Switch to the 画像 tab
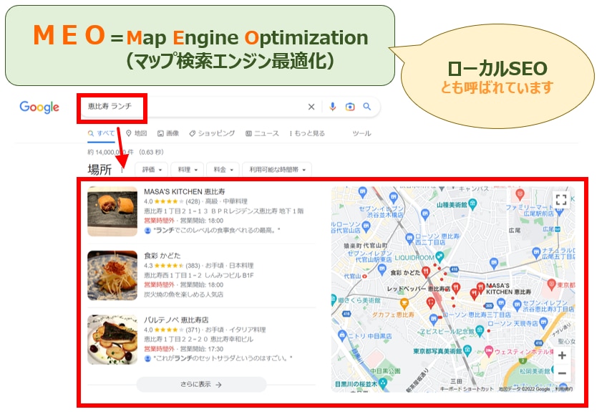612x412 pixels. pos(167,133)
